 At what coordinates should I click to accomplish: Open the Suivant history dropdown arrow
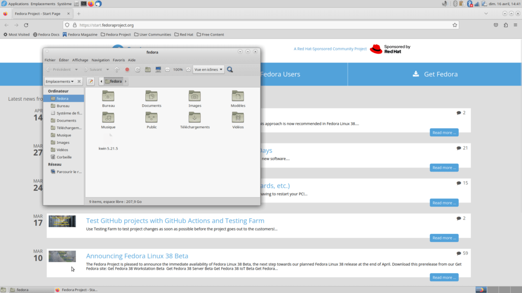(108, 69)
